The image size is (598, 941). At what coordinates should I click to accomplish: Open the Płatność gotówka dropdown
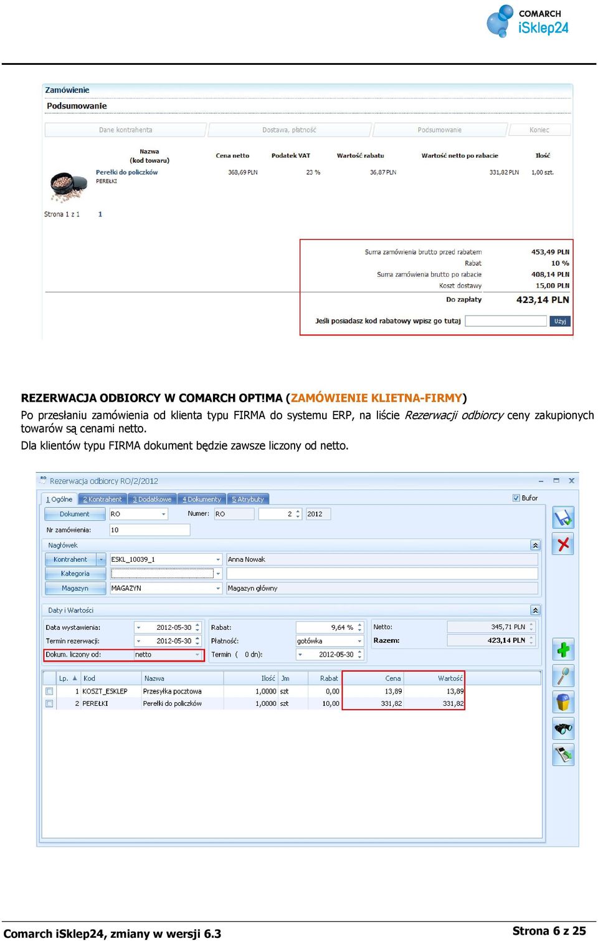click(x=359, y=640)
